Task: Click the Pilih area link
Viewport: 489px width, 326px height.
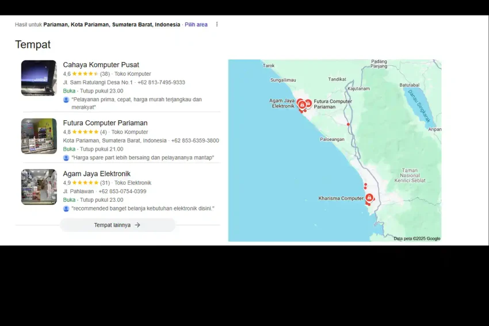Action: tap(196, 25)
